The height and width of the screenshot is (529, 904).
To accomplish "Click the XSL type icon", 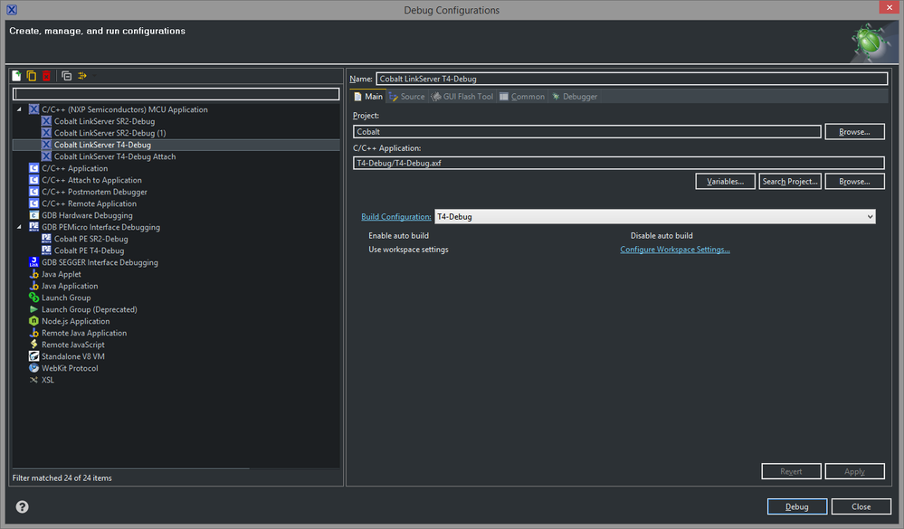I will point(34,380).
